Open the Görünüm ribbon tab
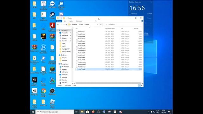203x114 pixels. click(79, 21)
